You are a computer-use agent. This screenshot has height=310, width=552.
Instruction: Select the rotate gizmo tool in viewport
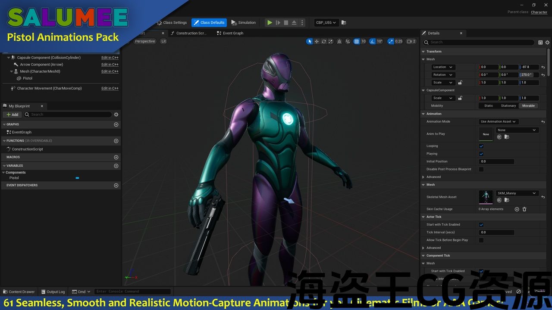[x=323, y=41]
